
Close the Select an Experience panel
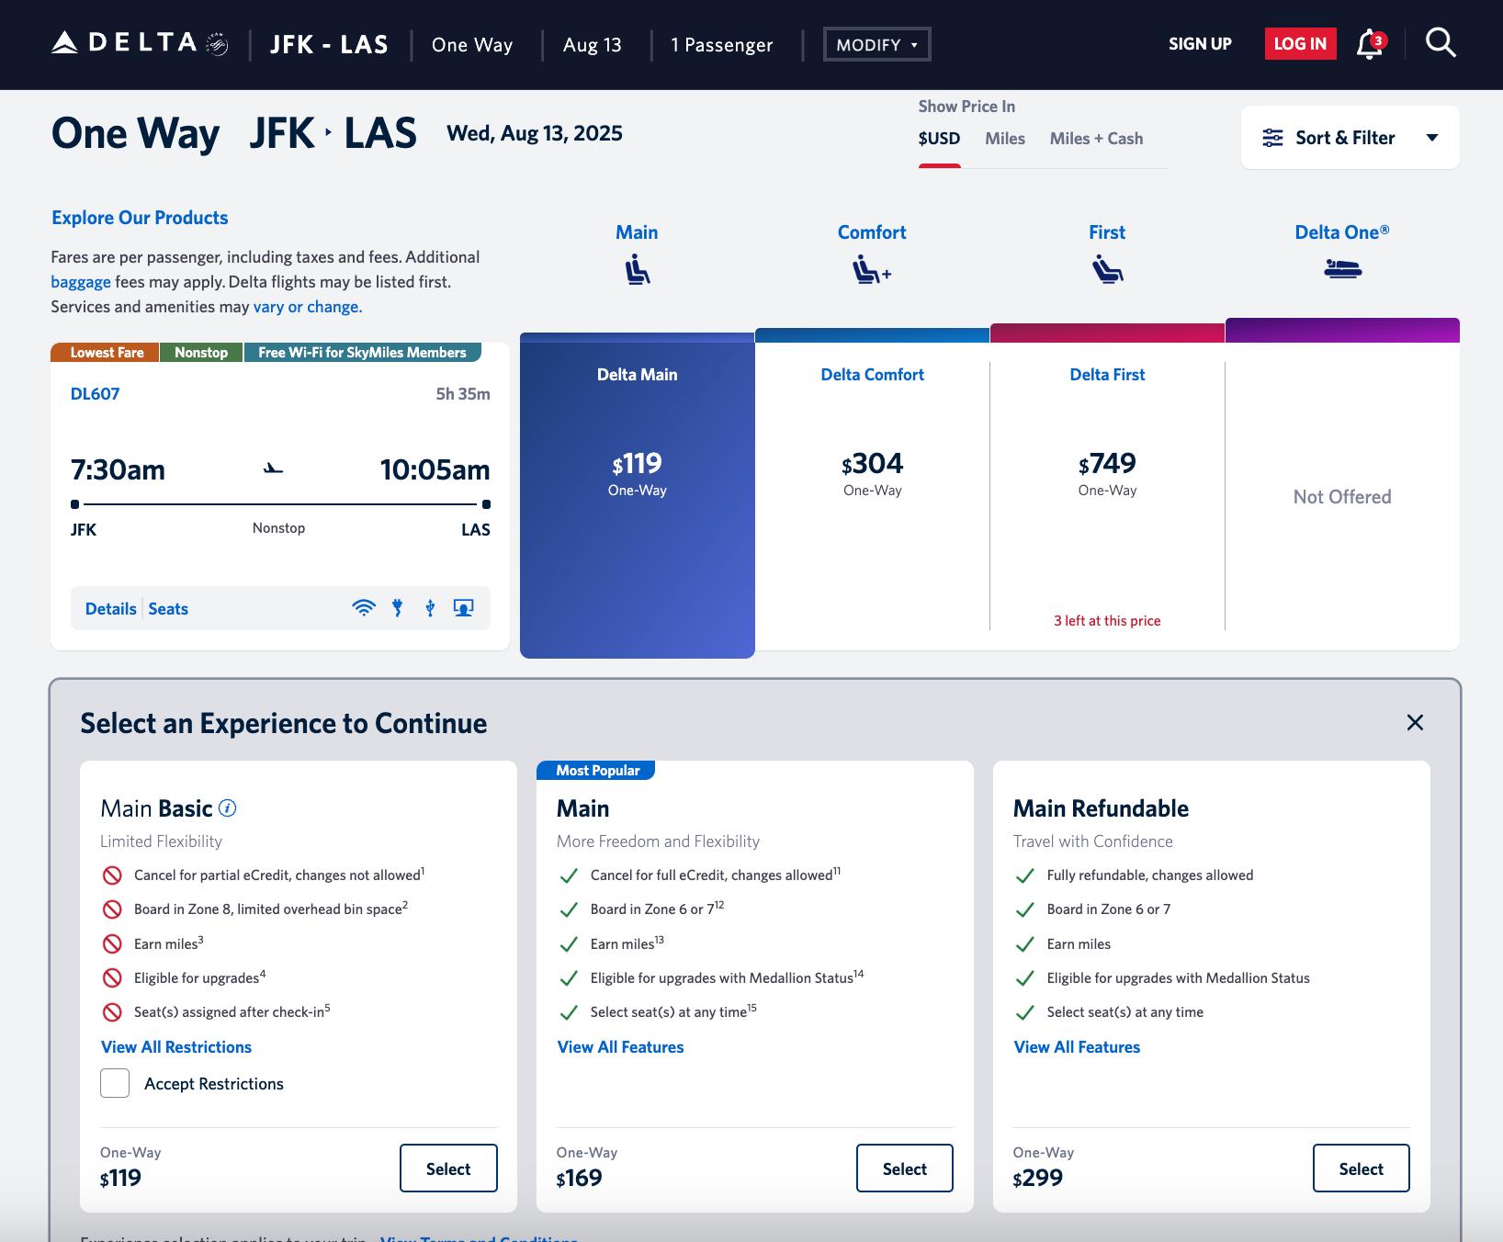pyautogui.click(x=1415, y=723)
